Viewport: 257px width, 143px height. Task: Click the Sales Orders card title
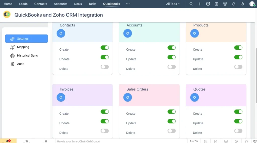tap(137, 89)
